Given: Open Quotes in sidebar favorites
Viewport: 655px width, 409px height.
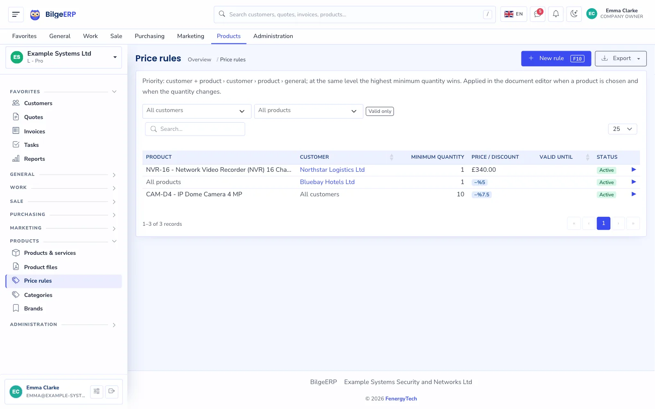Looking at the screenshot, I should click(63, 117).
